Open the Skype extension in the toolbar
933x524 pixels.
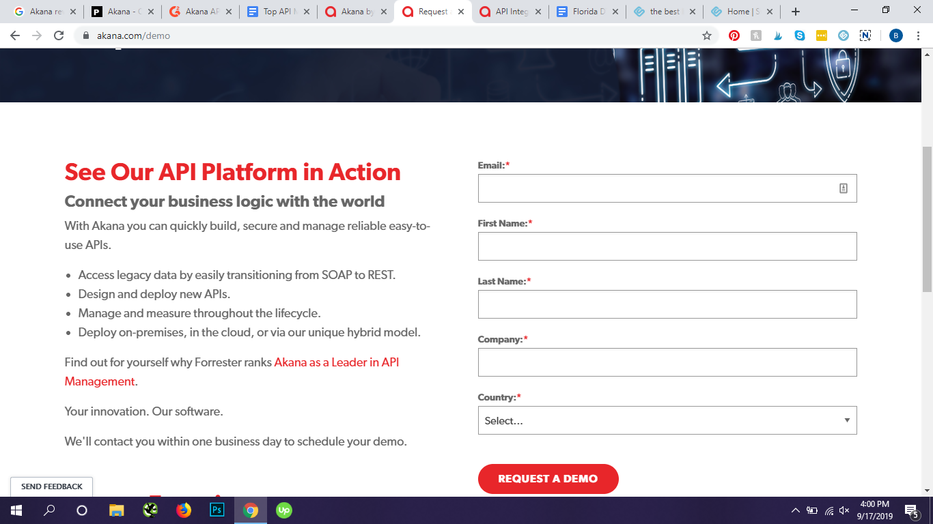(800, 35)
